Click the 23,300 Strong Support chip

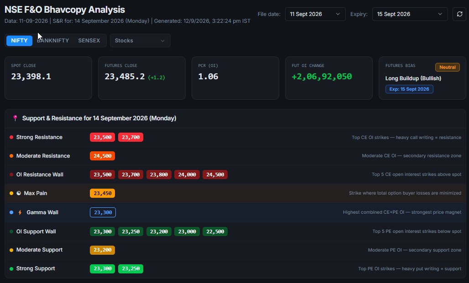click(102, 269)
